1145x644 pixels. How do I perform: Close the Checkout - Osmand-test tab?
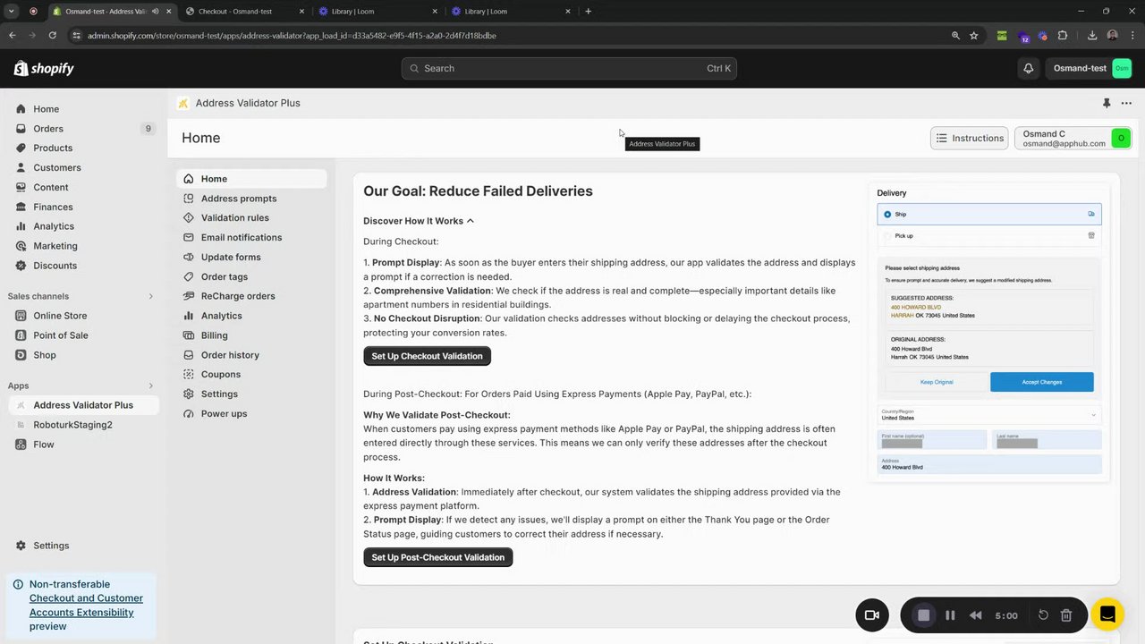click(x=302, y=11)
